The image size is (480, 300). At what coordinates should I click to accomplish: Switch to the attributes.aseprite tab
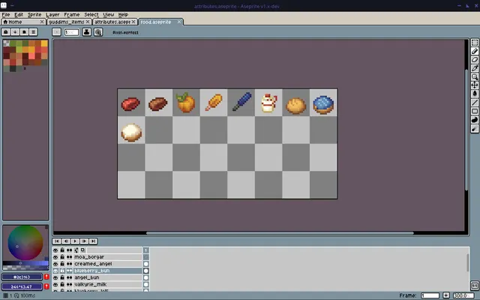[115, 22]
